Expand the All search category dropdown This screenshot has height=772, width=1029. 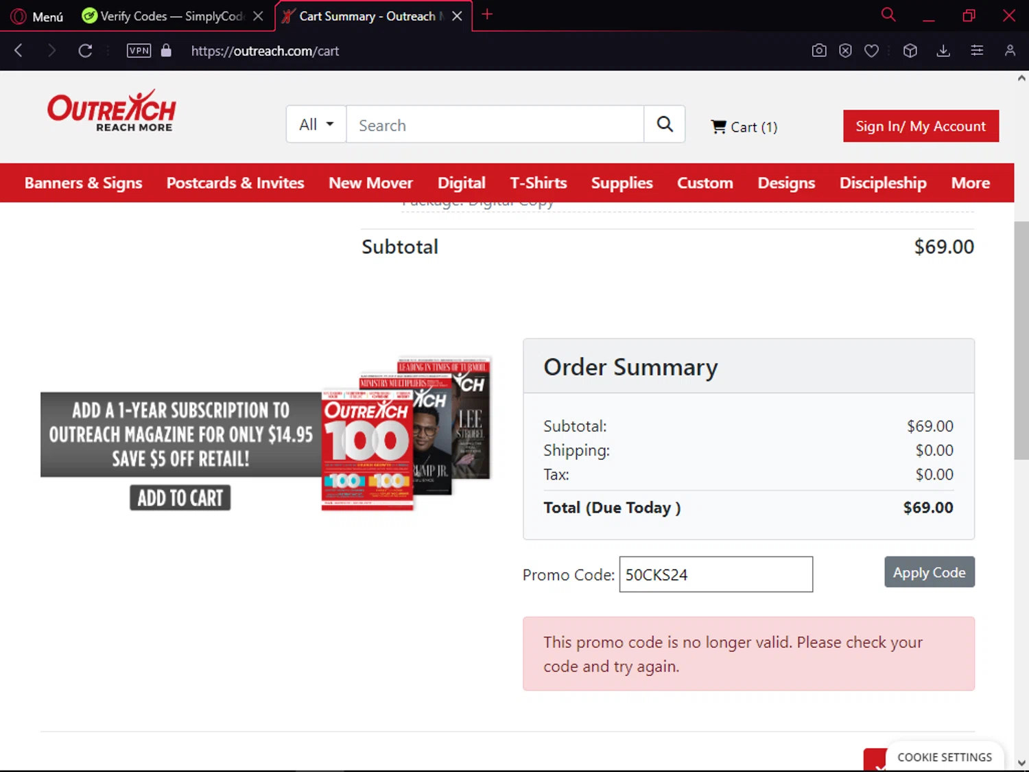316,124
